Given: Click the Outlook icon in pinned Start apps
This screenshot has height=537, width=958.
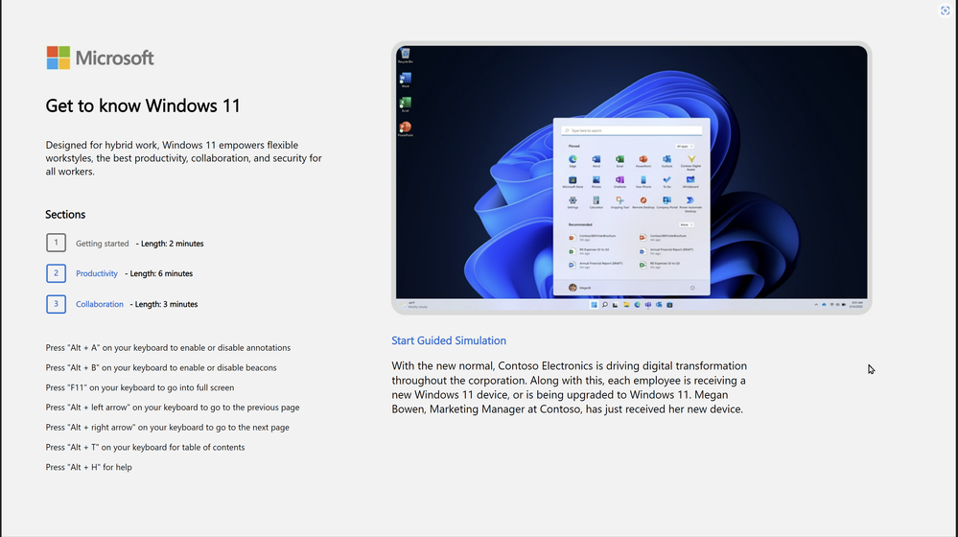Looking at the screenshot, I should point(666,159).
